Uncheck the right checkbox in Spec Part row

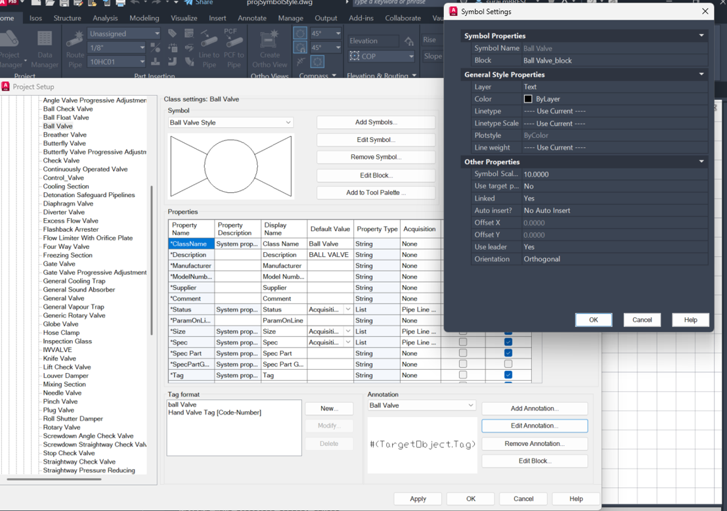[508, 353]
